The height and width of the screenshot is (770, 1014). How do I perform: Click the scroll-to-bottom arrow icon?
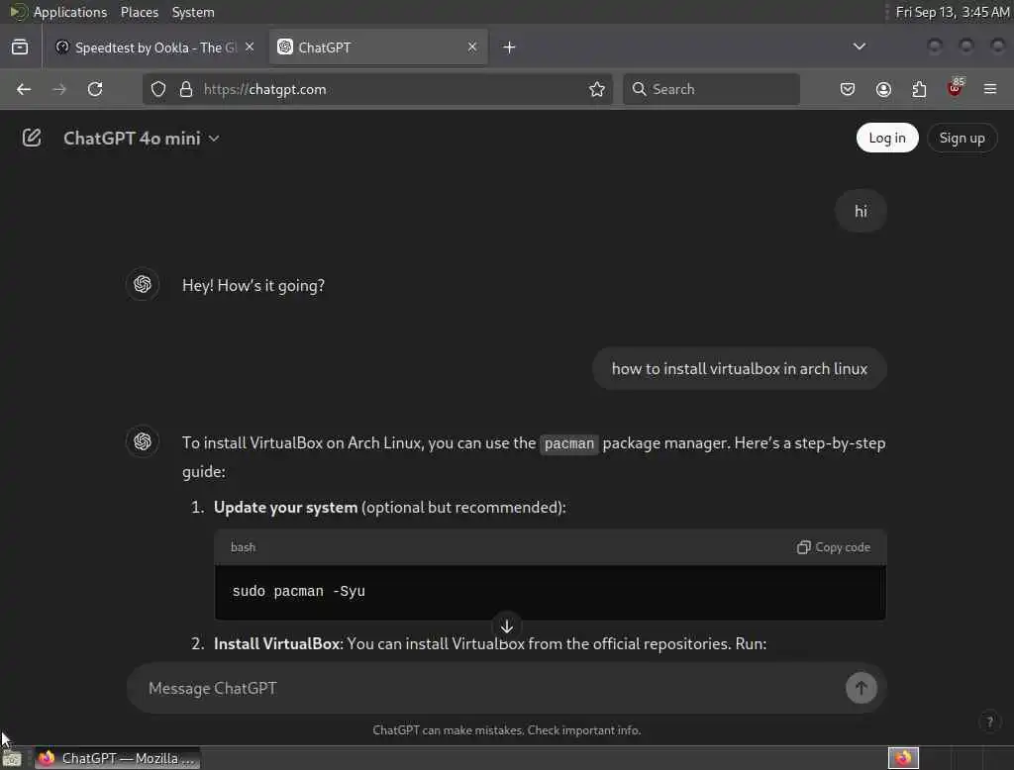point(507,626)
